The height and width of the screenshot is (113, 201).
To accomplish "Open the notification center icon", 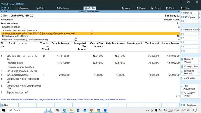I will (195, 110).
